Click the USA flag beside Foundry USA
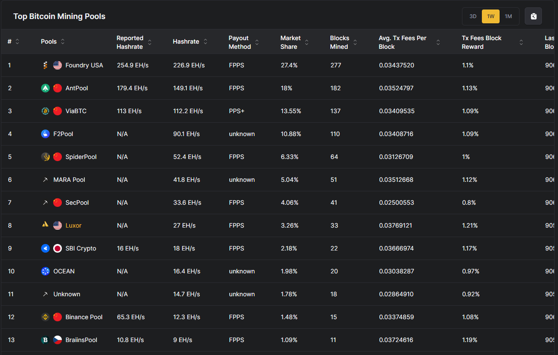Screen dimensions: 558x355 [x=58, y=65]
